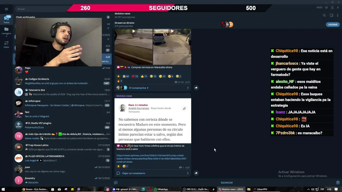This screenshot has height=192, width=342.
Task: Switch to the Discord general window
Action: pyautogui.click(x=125, y=189)
